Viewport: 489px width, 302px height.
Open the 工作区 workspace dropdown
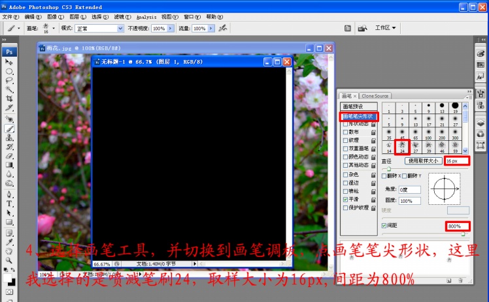[x=386, y=28]
